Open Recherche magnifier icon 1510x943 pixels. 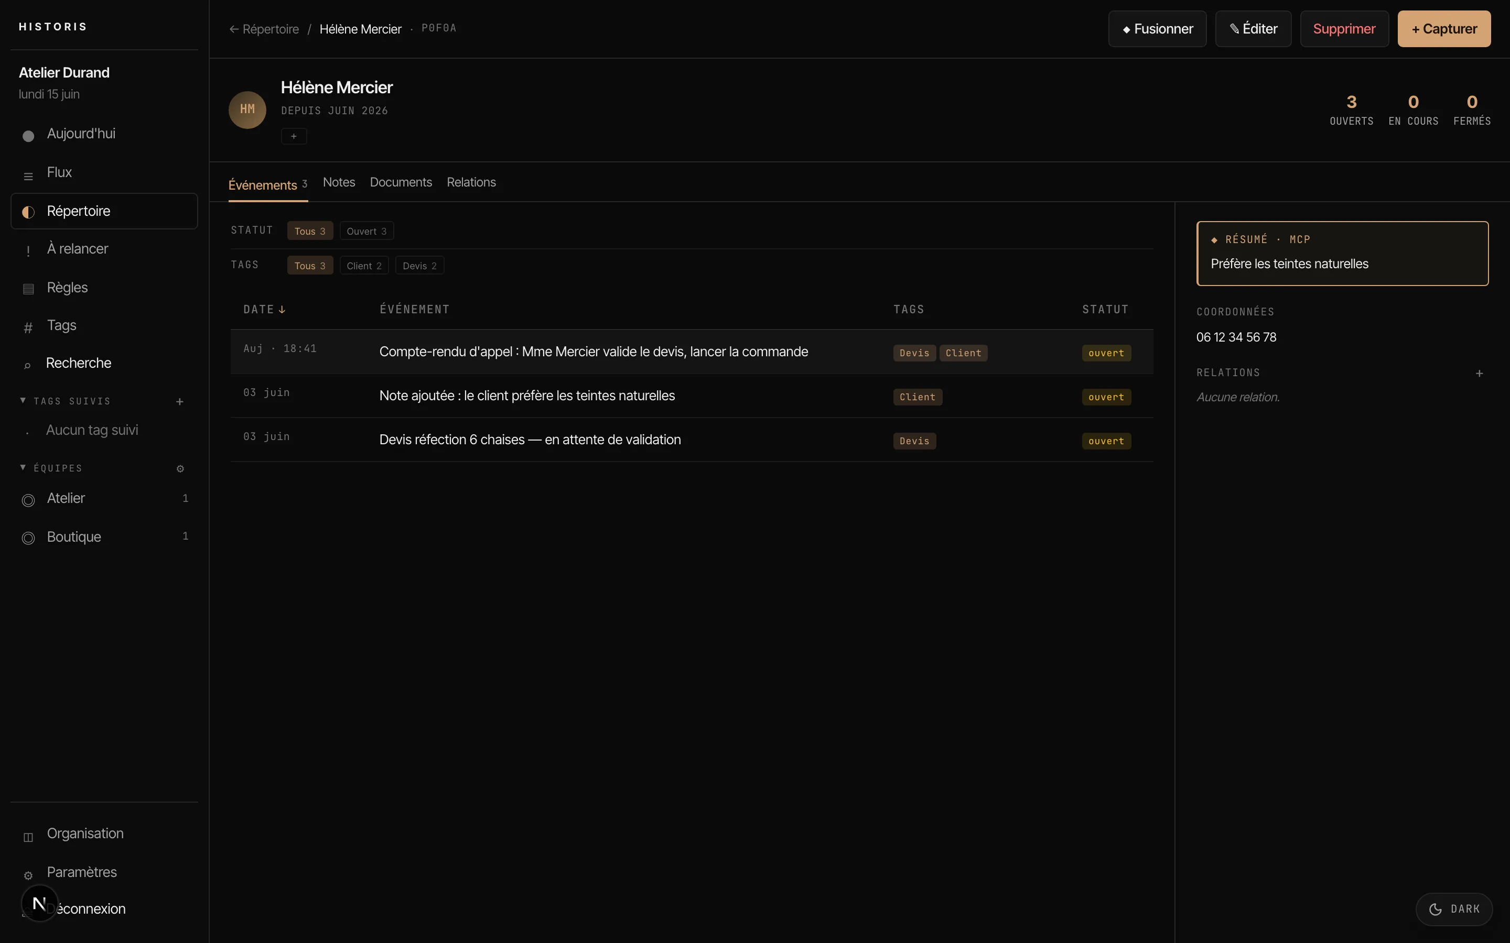coord(27,366)
